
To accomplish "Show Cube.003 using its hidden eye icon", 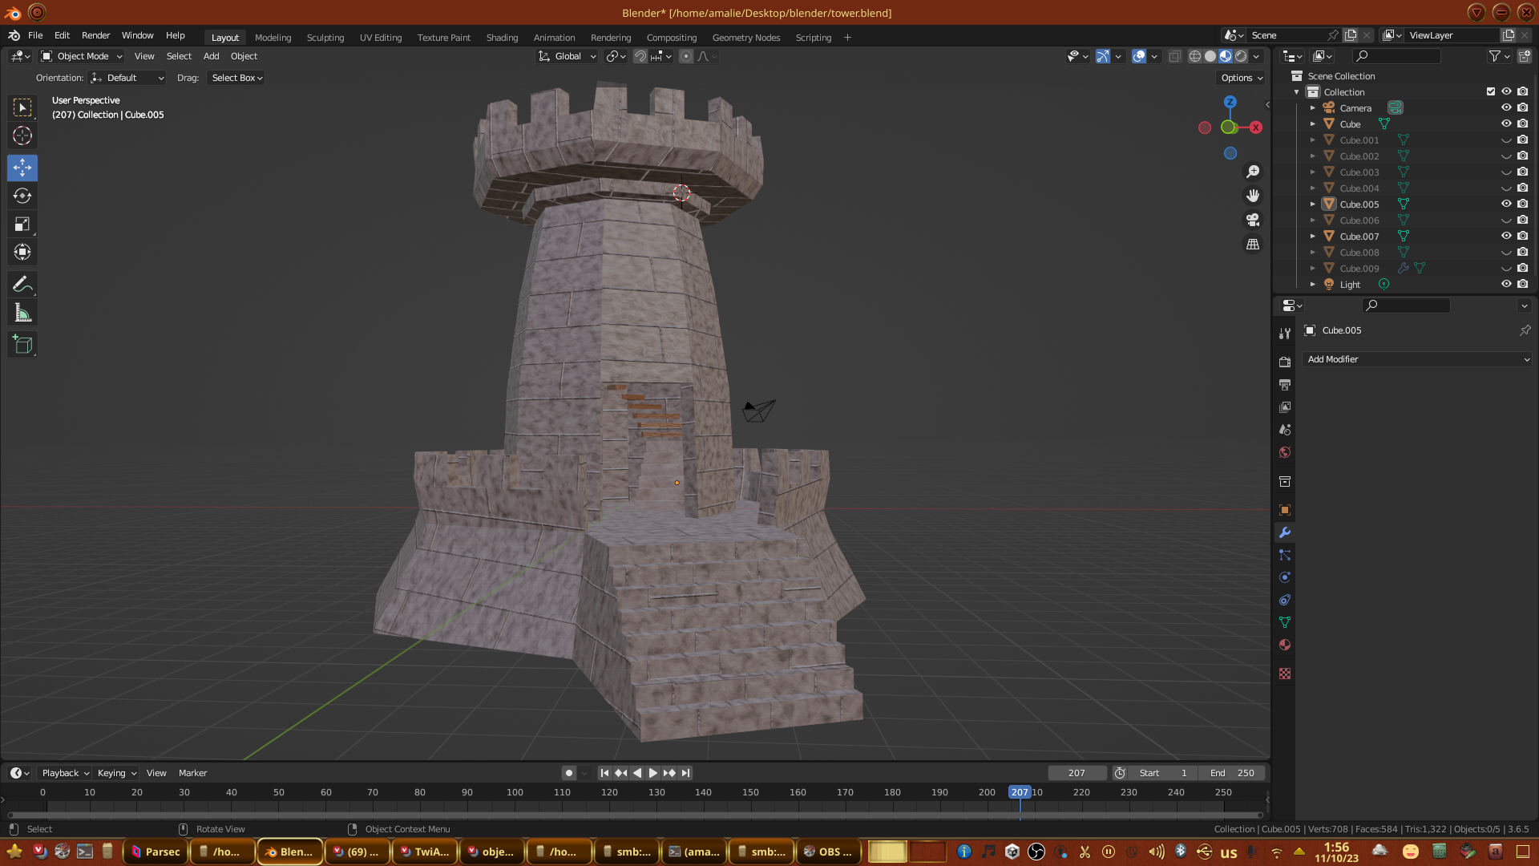I will (x=1506, y=172).
